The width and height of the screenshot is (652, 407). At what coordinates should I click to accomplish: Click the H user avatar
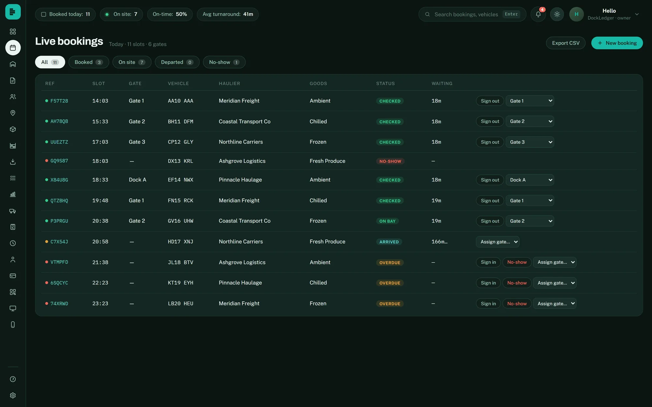tap(576, 14)
